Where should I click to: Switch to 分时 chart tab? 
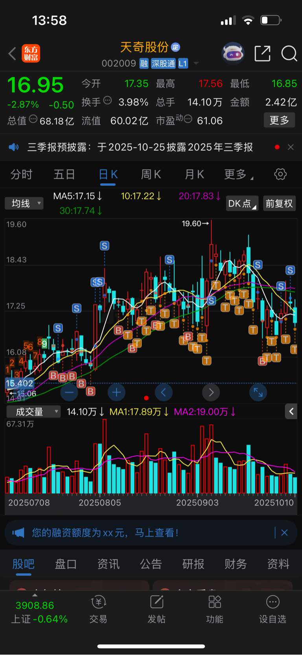[21, 174]
